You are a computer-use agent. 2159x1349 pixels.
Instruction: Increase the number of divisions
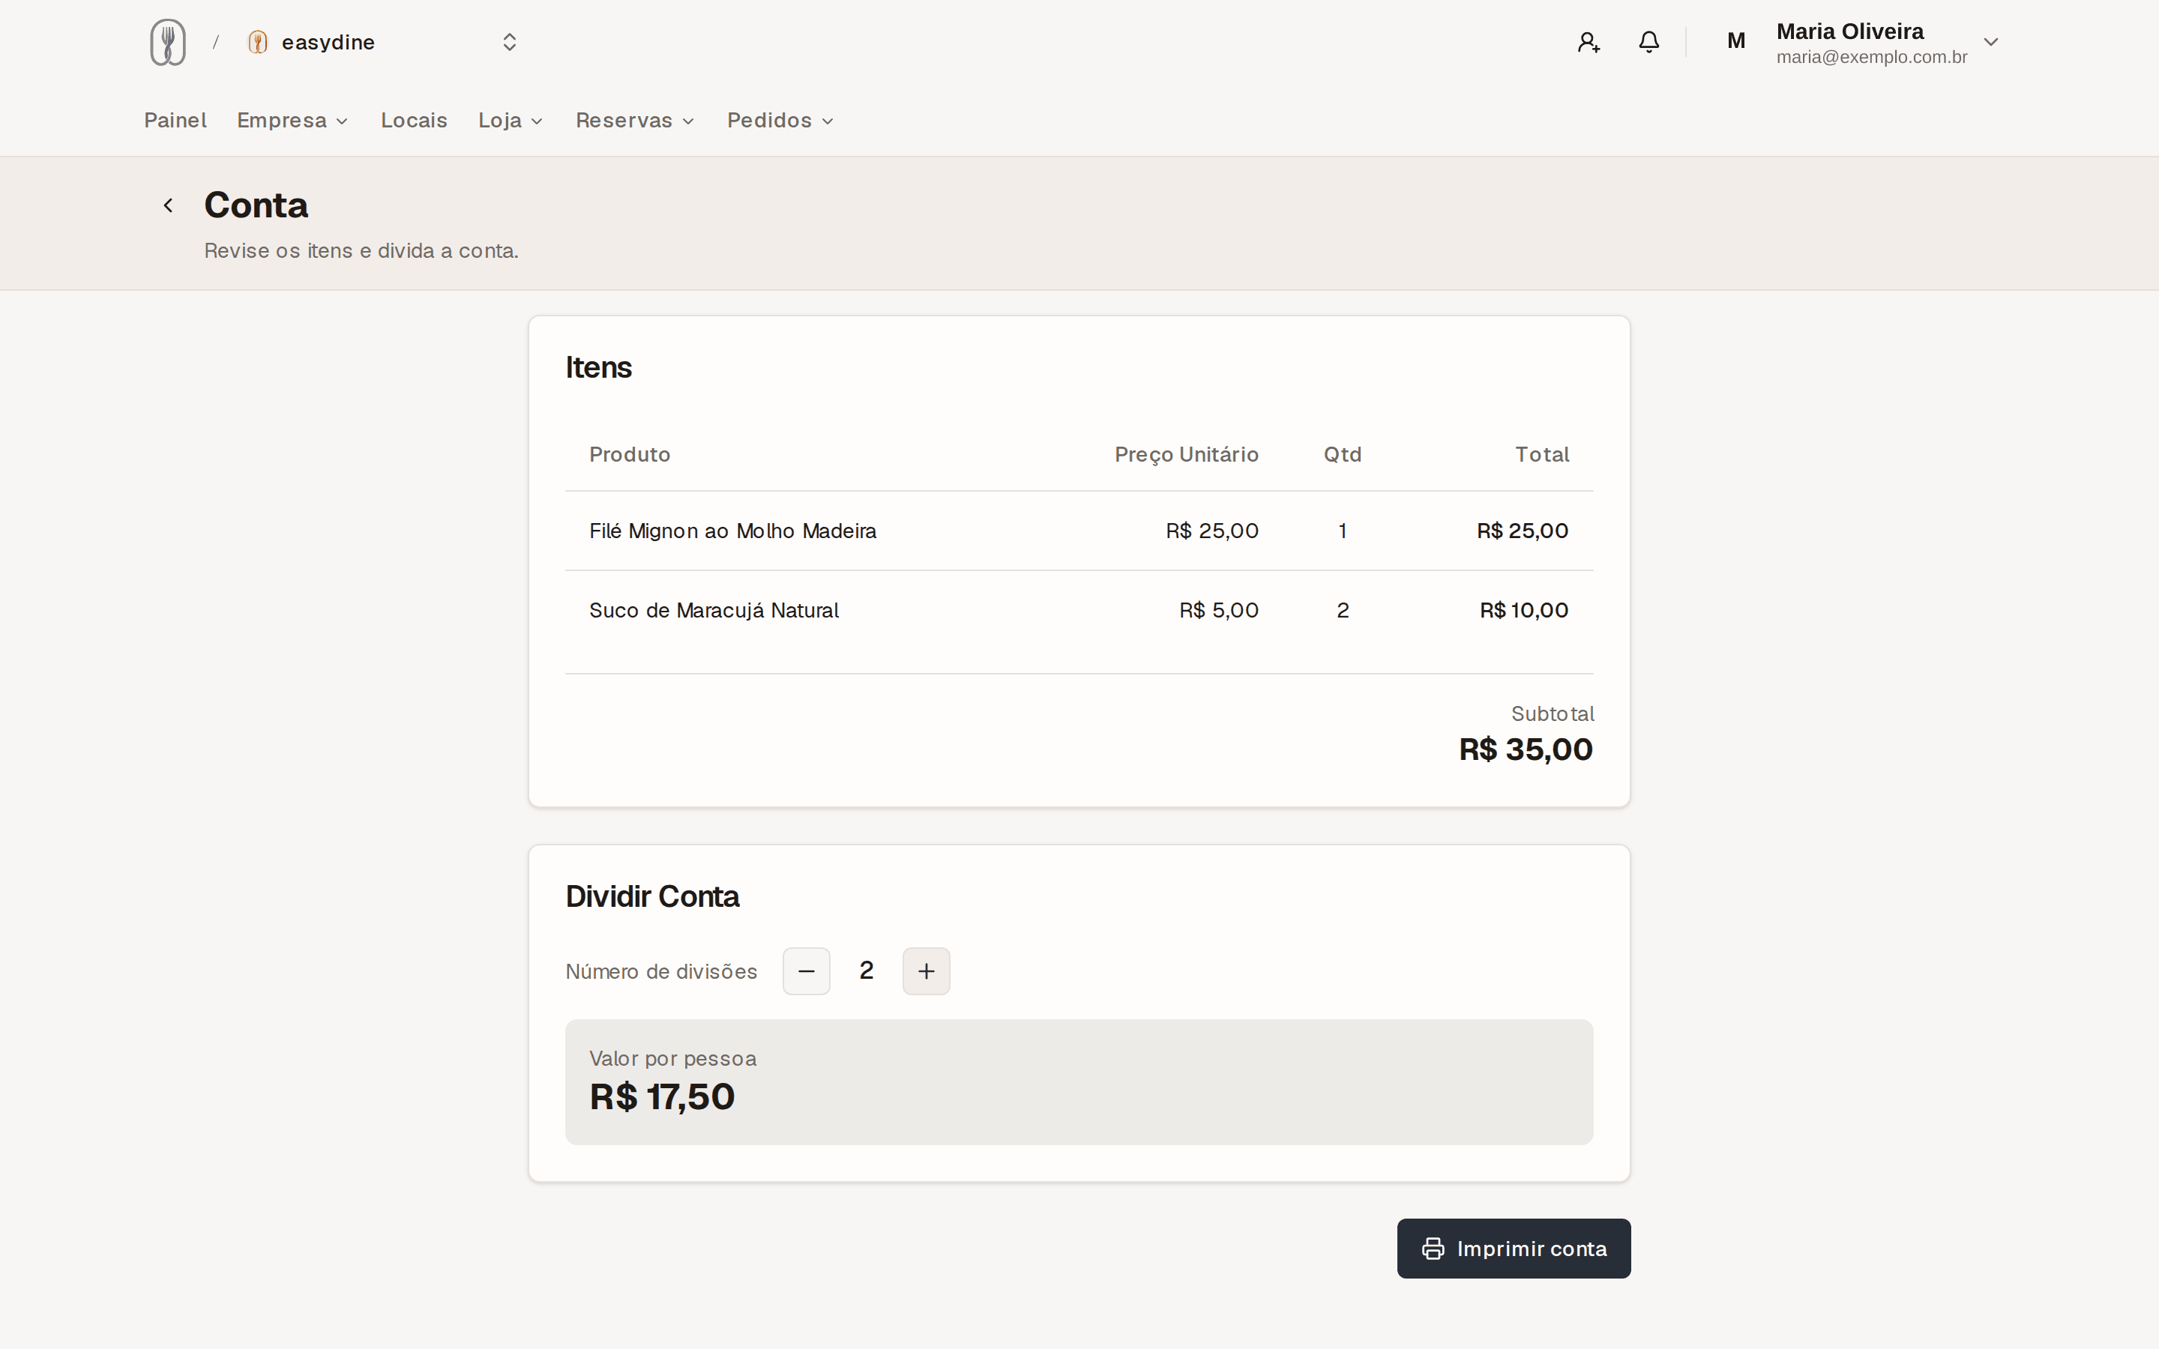click(926, 971)
